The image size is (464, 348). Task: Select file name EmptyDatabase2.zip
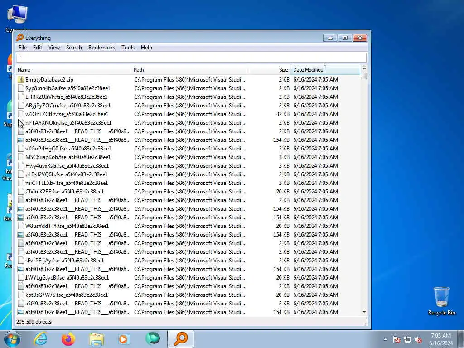(x=49, y=80)
